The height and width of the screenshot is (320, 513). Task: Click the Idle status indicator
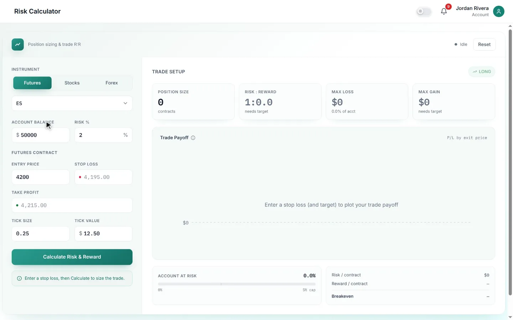[461, 44]
